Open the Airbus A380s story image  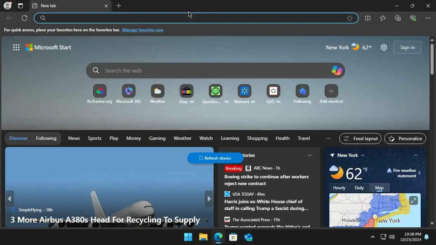[109, 187]
